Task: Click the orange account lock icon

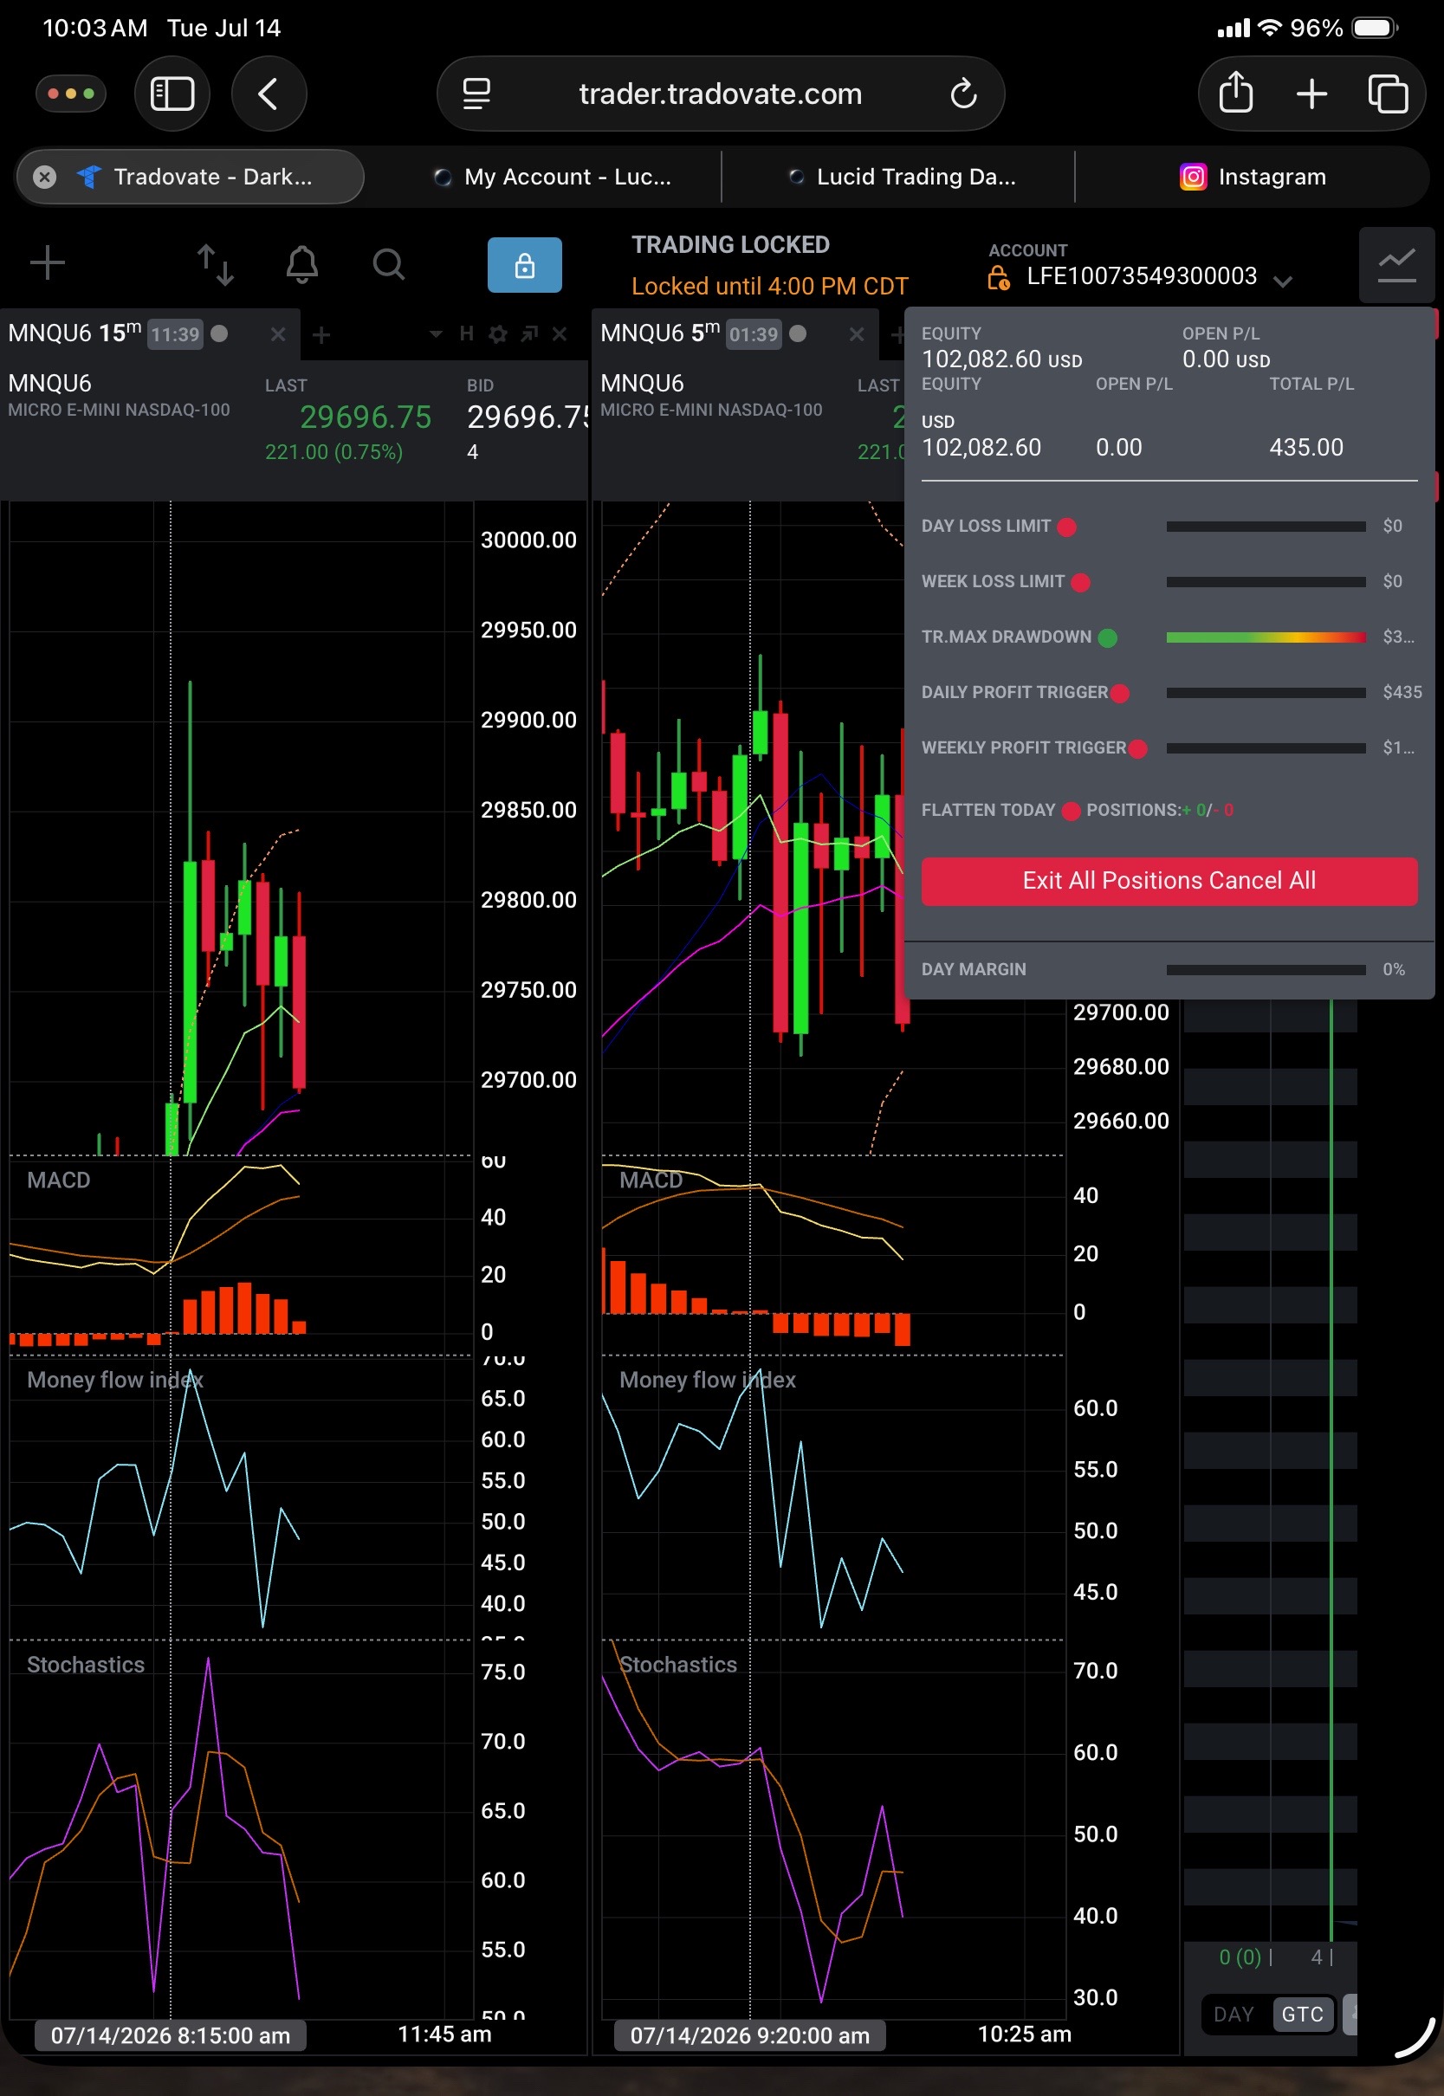Action: pyautogui.click(x=999, y=278)
